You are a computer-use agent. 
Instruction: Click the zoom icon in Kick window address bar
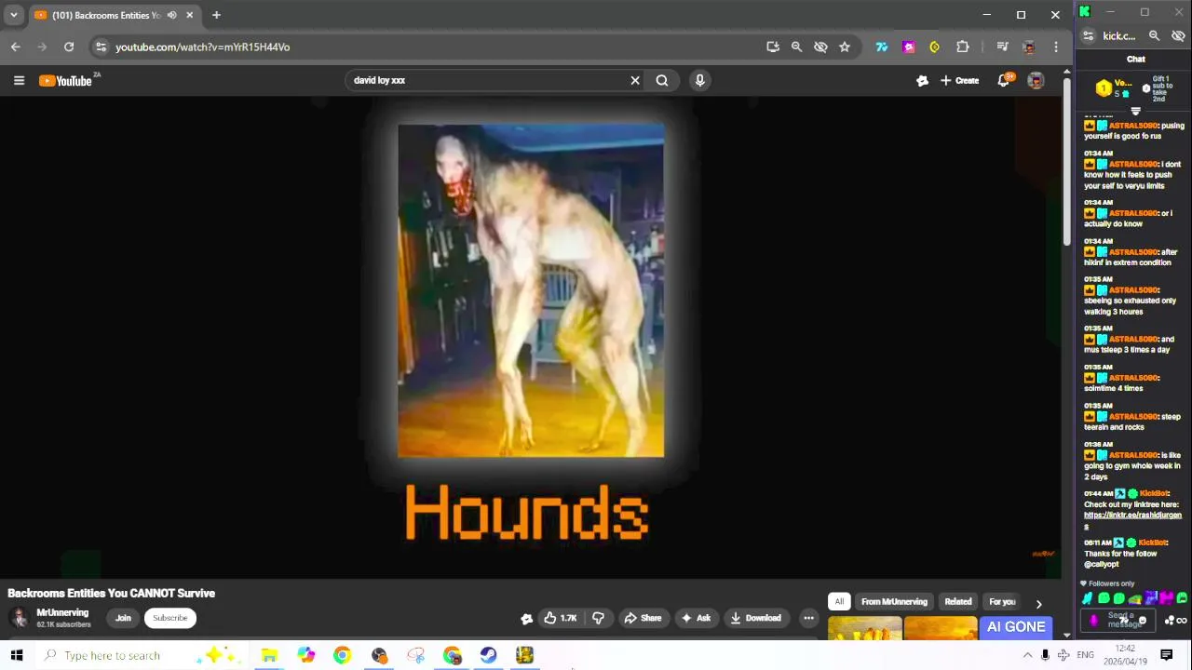pyautogui.click(x=1154, y=35)
